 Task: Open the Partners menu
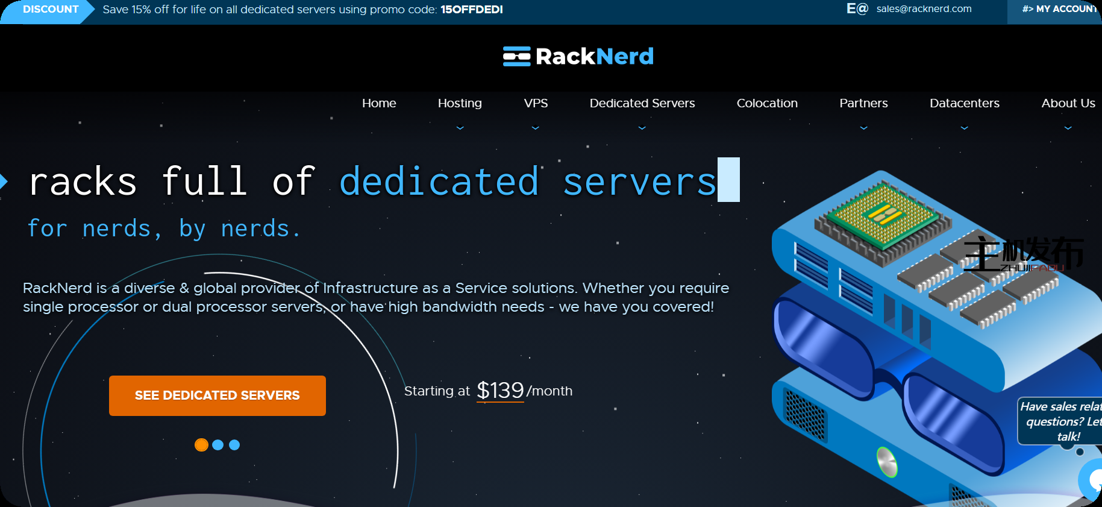(x=863, y=103)
